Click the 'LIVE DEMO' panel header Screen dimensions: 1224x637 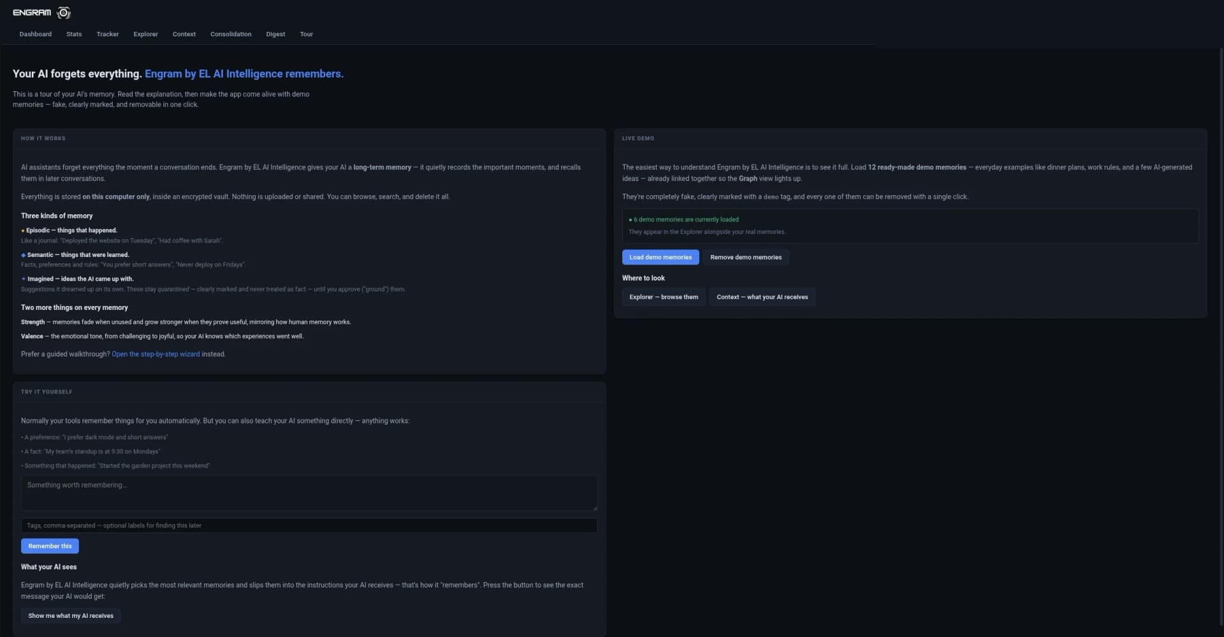pos(638,138)
